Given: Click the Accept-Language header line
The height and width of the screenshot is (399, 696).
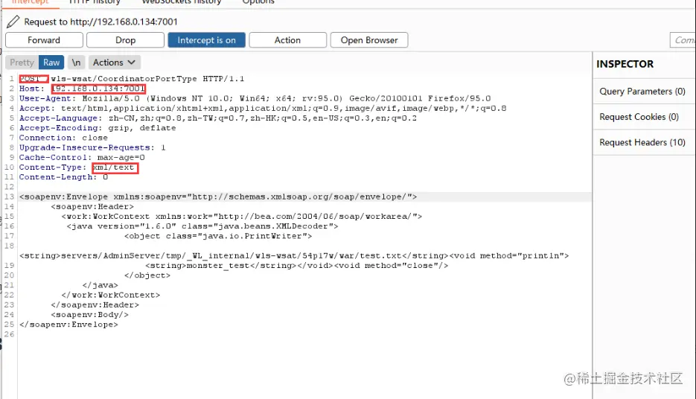Looking at the screenshot, I should [x=218, y=118].
